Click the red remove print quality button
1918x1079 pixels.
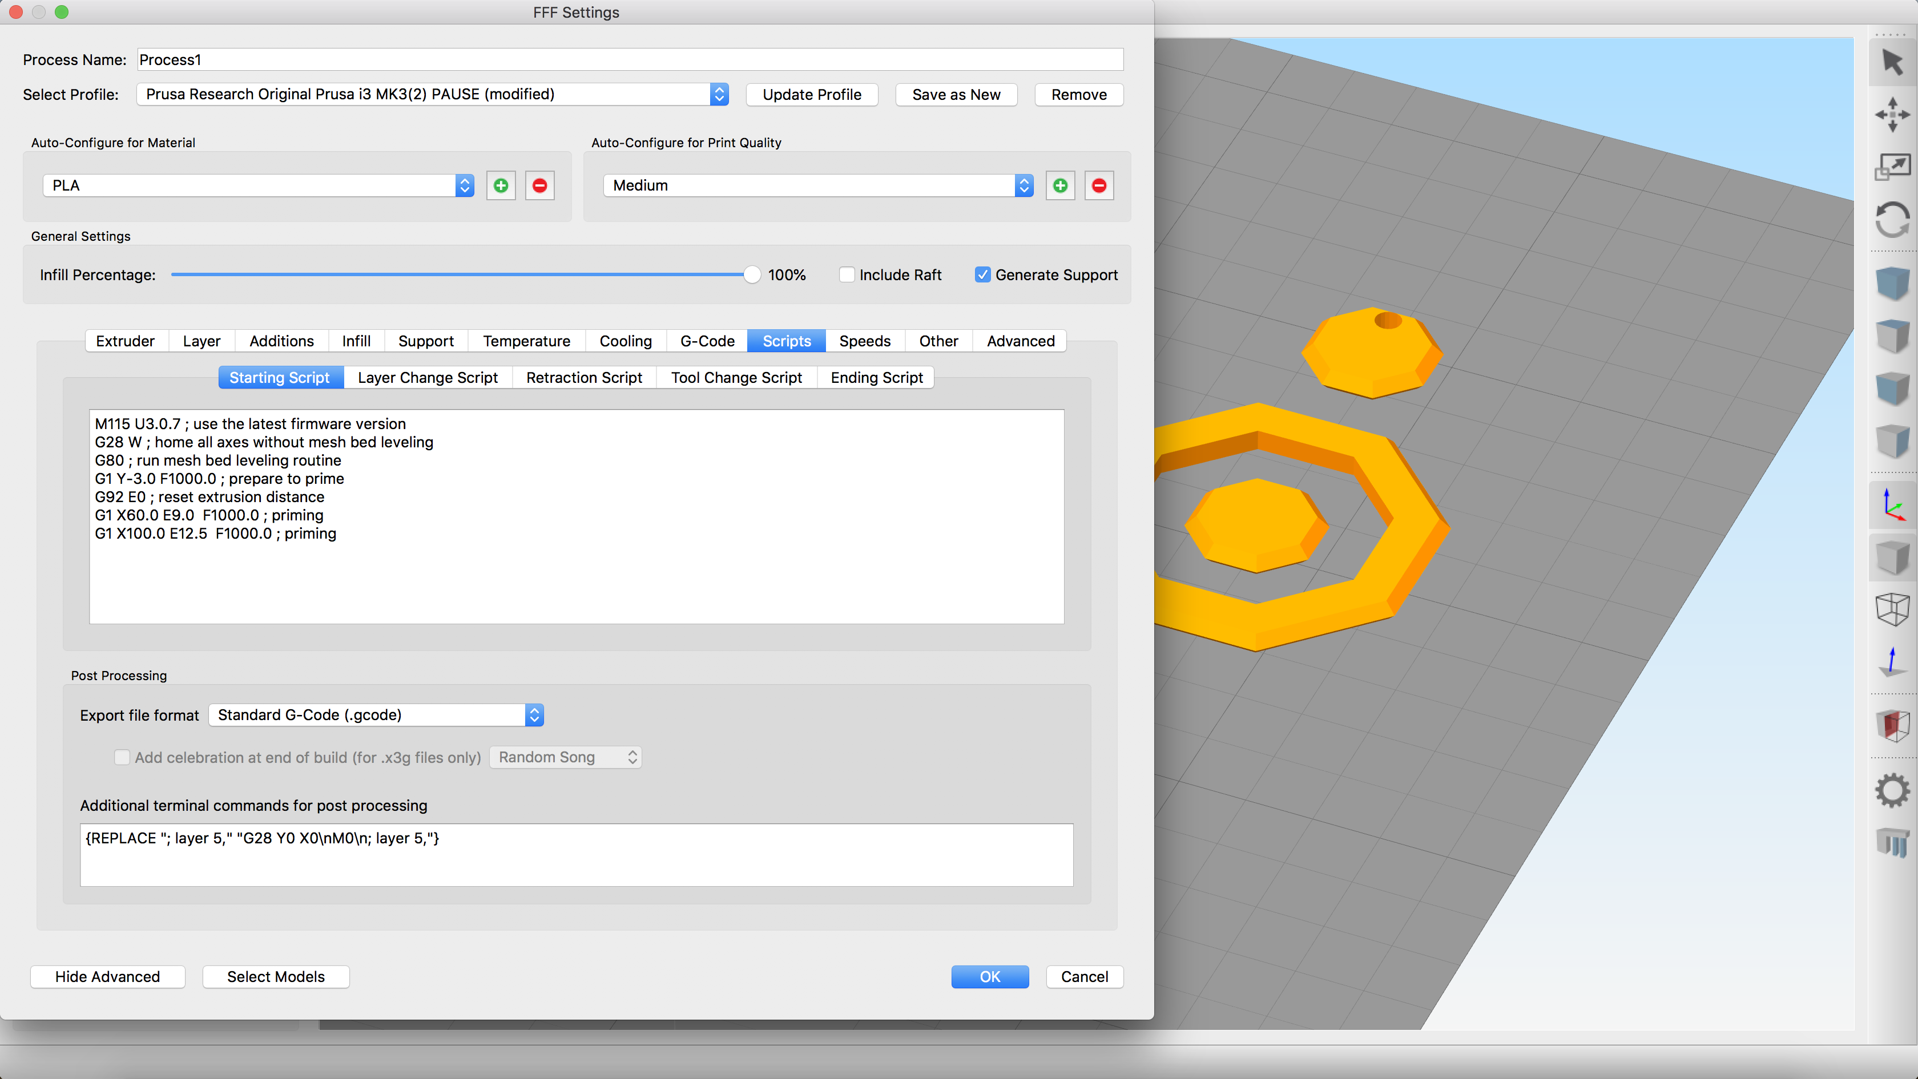click(x=1099, y=185)
